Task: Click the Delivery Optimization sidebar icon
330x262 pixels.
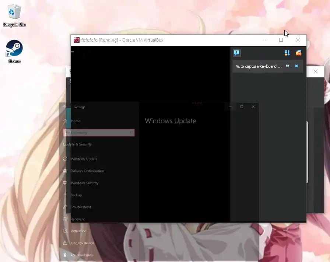Action: point(65,171)
